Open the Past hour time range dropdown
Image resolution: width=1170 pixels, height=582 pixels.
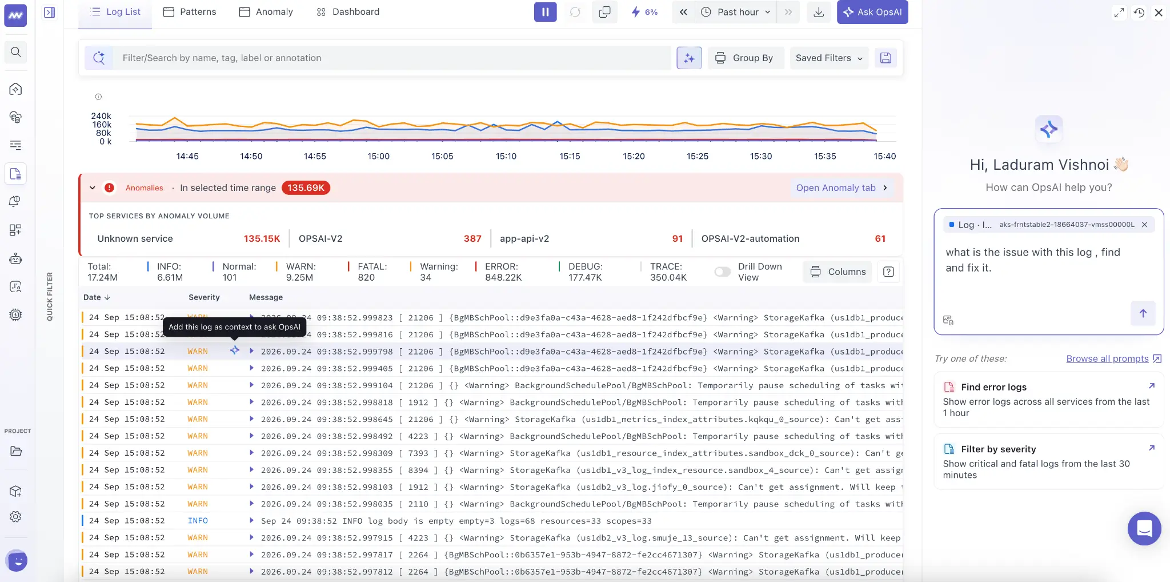tap(736, 12)
